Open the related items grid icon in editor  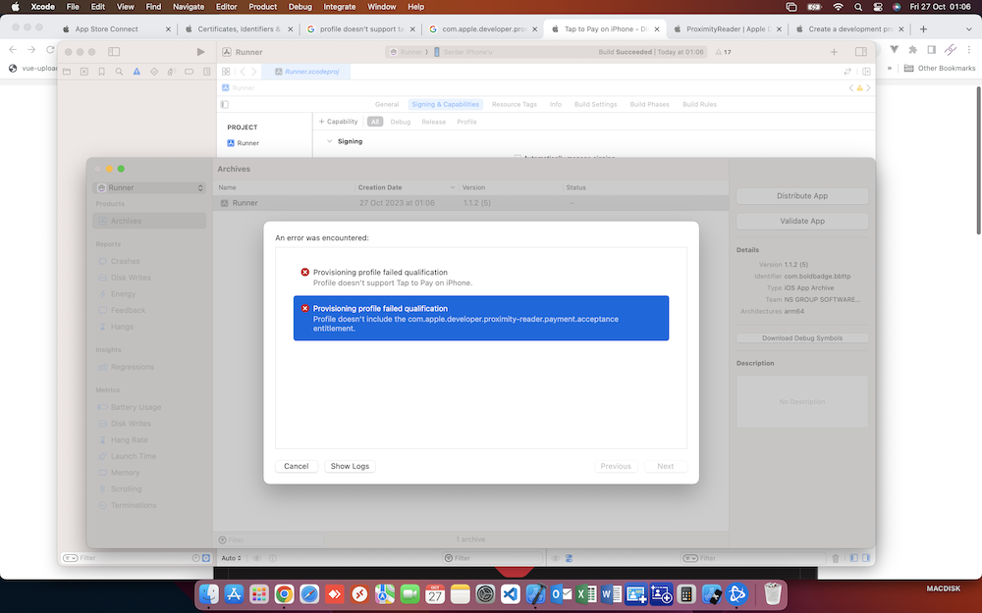[226, 72]
